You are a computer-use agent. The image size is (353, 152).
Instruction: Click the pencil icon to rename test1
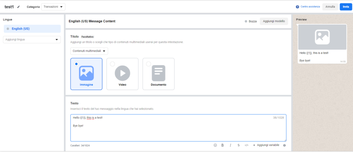[19, 7]
